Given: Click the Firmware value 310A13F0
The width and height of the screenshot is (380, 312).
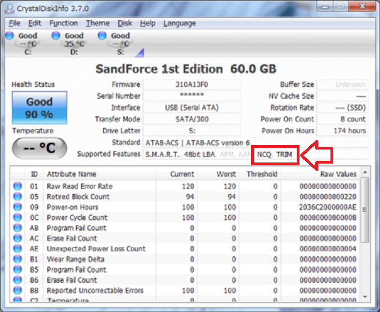Looking at the screenshot, I should pos(192,84).
